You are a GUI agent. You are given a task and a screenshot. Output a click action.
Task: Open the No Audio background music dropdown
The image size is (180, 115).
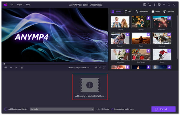click(62, 109)
